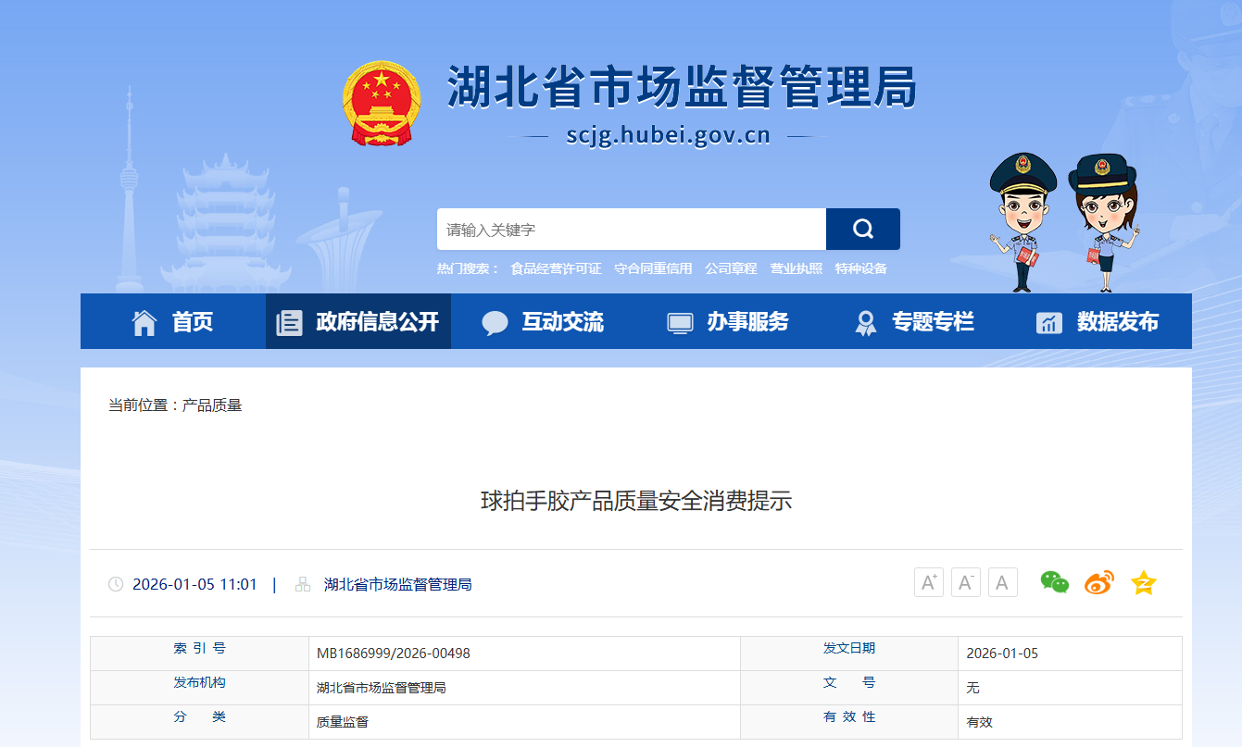Click the scjg.hubei.gov.cn domain text
Image resolution: width=1242 pixels, height=747 pixels.
pyautogui.click(x=668, y=135)
